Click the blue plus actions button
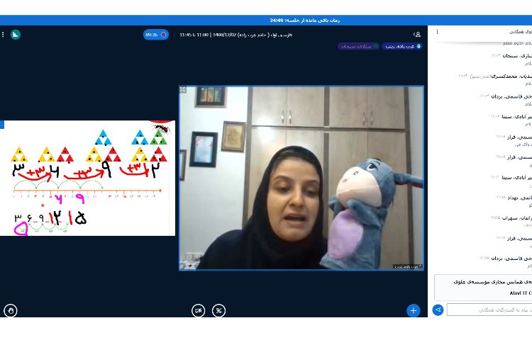The width and height of the screenshot is (532, 340). coord(413,310)
